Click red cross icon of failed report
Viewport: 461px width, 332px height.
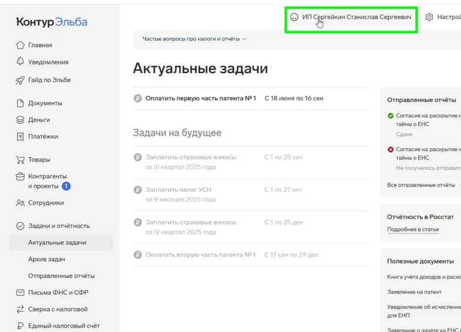click(x=390, y=149)
